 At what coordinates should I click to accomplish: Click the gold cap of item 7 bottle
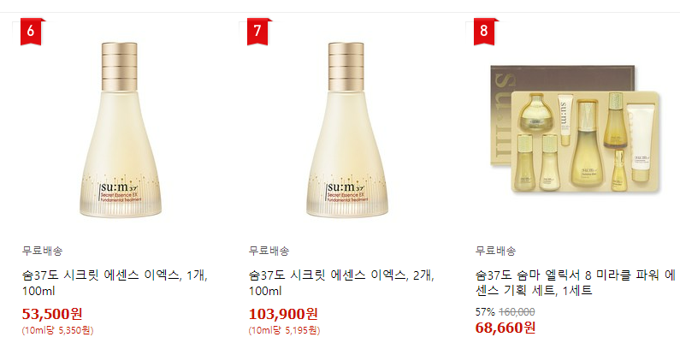tap(346, 67)
